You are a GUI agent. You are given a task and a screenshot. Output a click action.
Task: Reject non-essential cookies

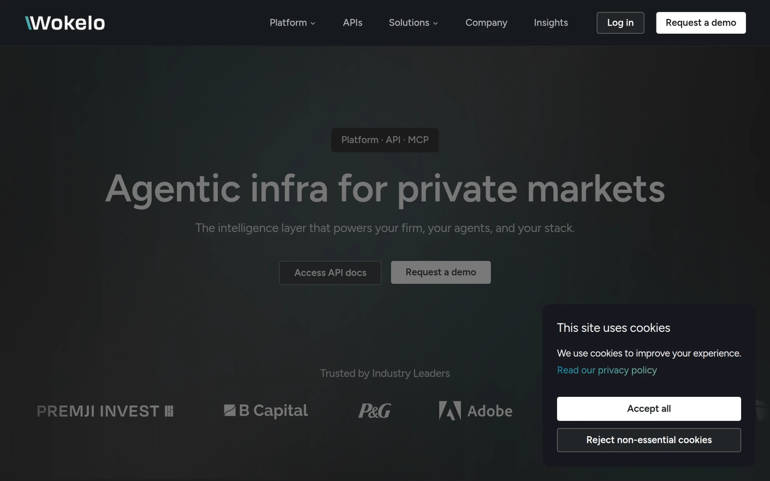[648, 440]
